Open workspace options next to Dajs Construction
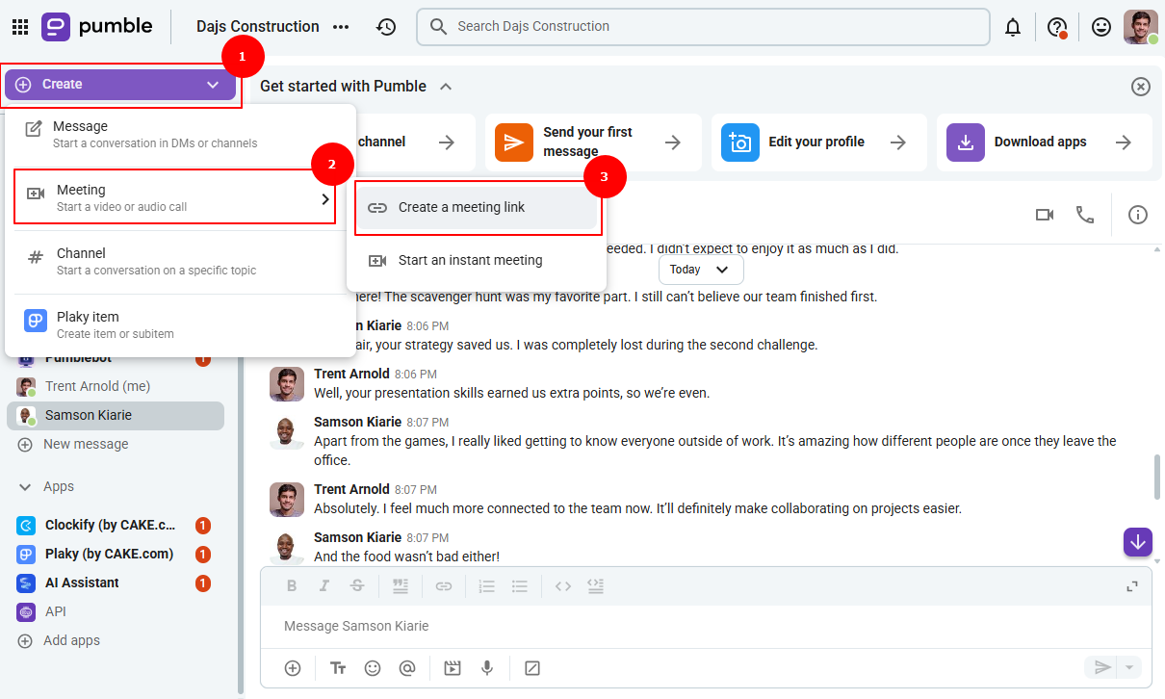Viewport: 1165px width, 699px height. pos(341,27)
